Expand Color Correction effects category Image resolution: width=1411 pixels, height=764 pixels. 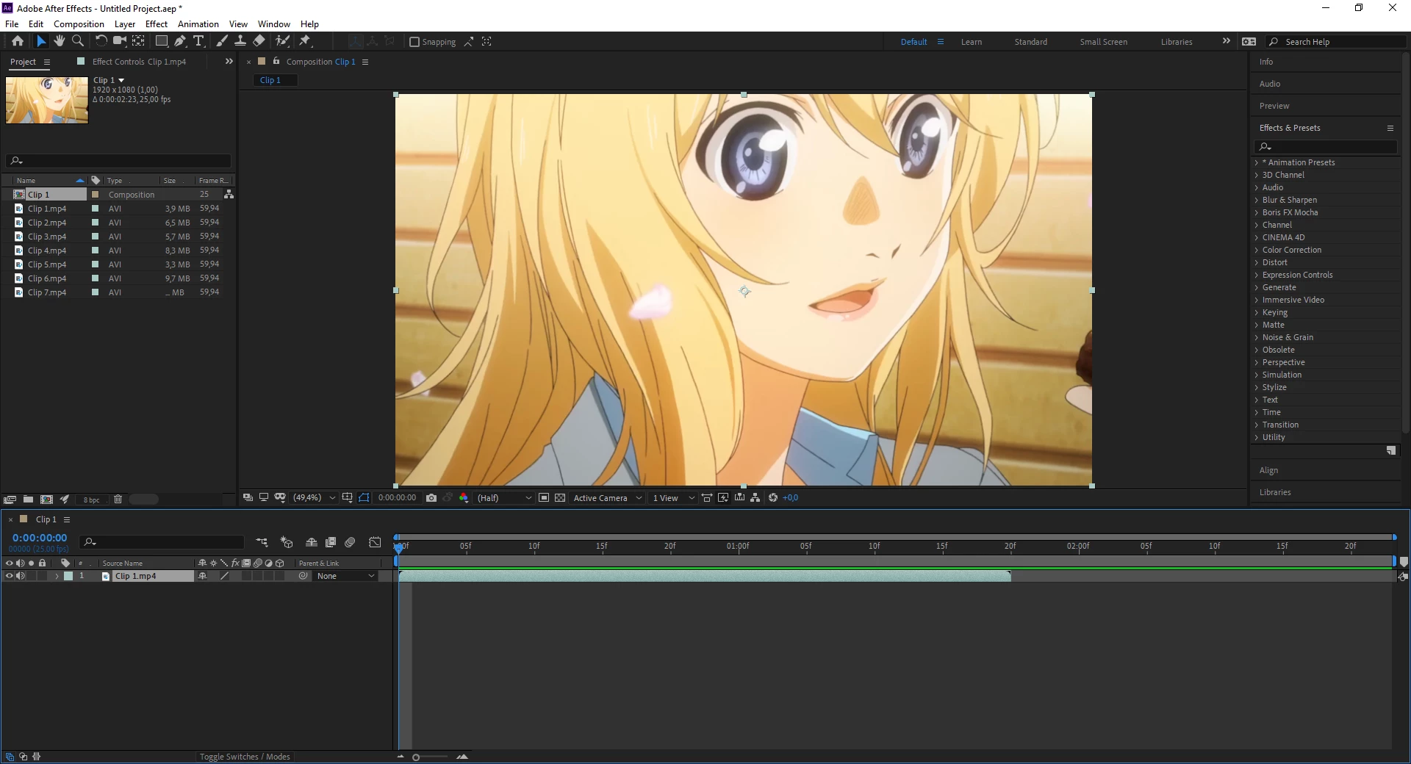click(x=1257, y=250)
